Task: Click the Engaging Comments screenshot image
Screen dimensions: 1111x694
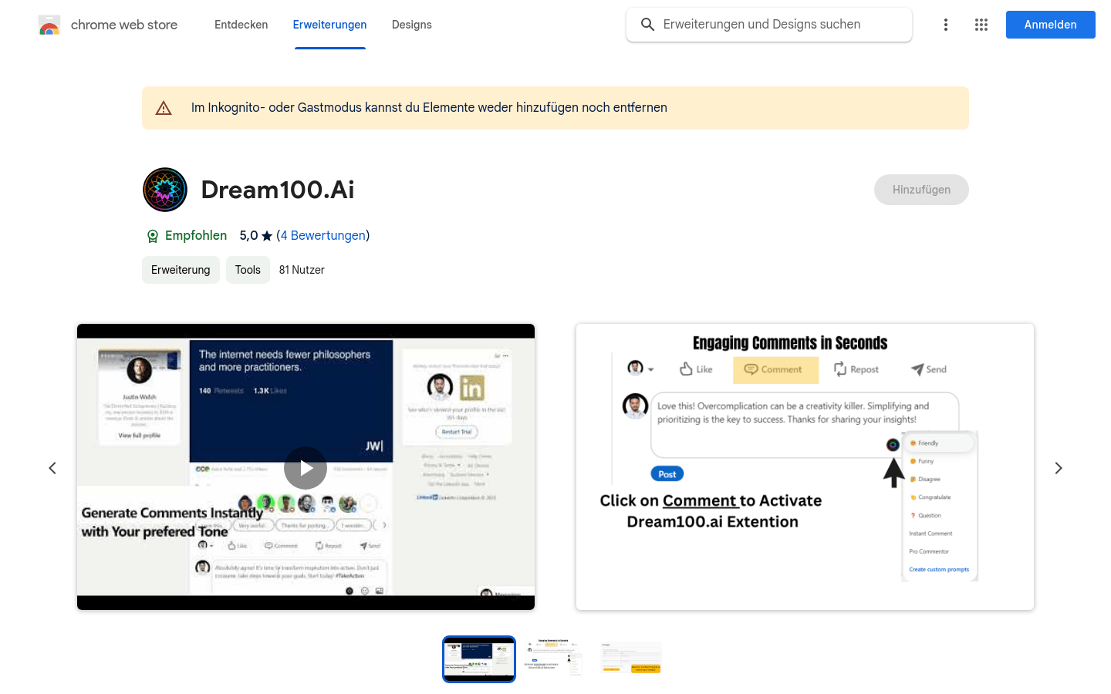Action: 805,467
